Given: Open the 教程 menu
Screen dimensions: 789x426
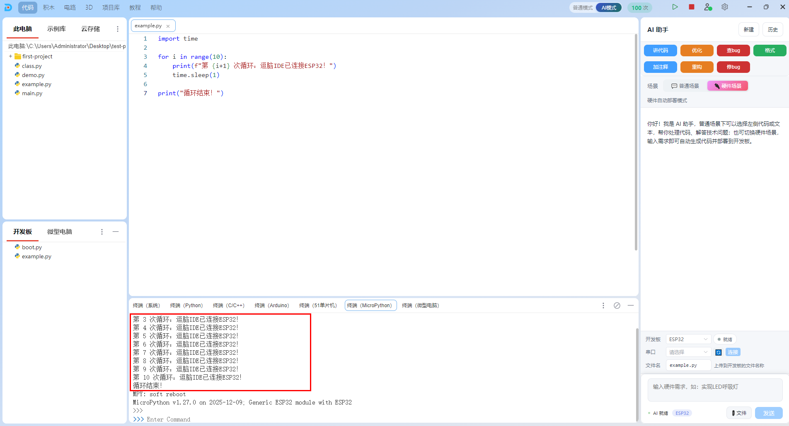Looking at the screenshot, I should (135, 7).
